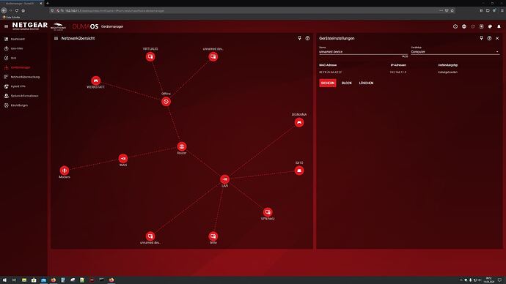
Task: Click the theme palette icon in the header
Action: [490, 26]
